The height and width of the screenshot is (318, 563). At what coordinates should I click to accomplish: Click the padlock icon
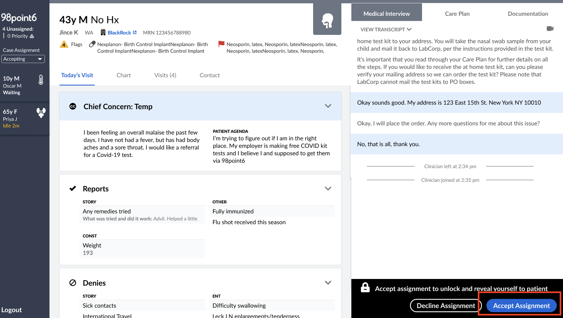[365, 287]
